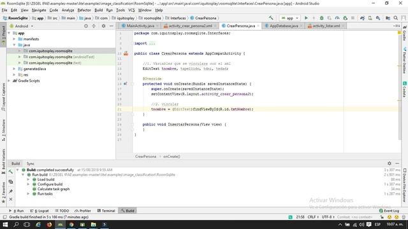Click the taskbar search icon
Viewport: 408px width, 229px height.
coord(16,225)
